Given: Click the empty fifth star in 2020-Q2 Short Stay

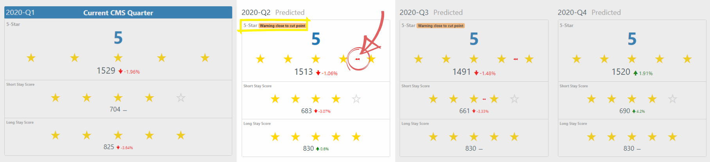Looking at the screenshot, I should click(x=356, y=99).
